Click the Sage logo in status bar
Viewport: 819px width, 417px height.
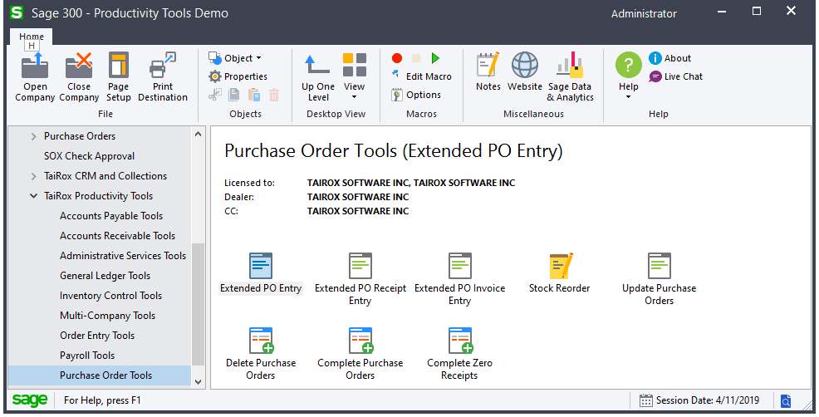pos(30,400)
